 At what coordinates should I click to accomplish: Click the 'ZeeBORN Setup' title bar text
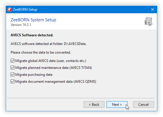tap(25, 10)
